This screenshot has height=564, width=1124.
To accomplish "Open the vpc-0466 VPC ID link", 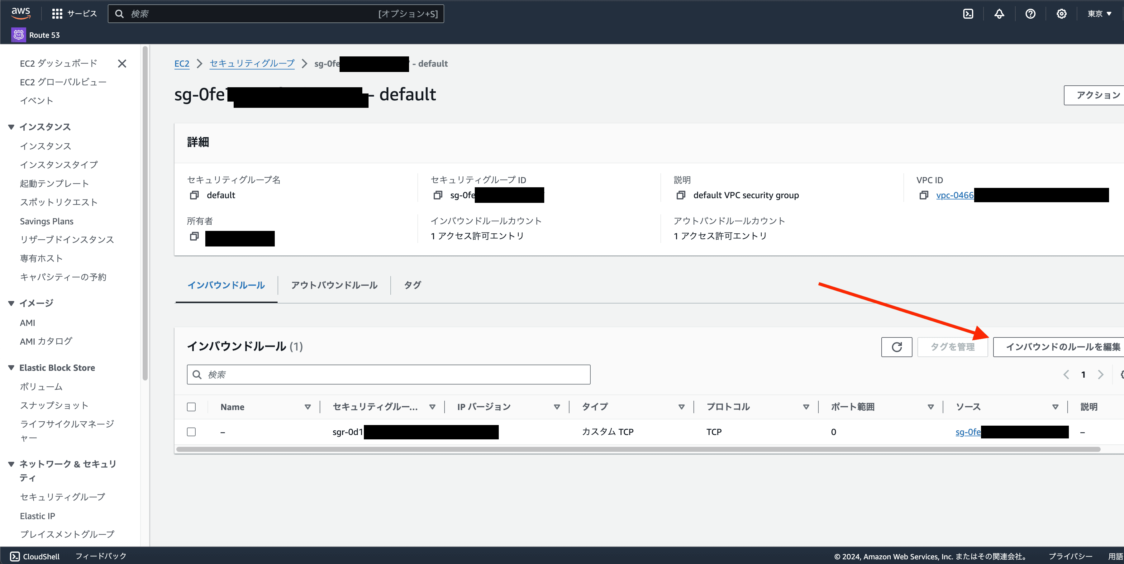I will (x=955, y=195).
